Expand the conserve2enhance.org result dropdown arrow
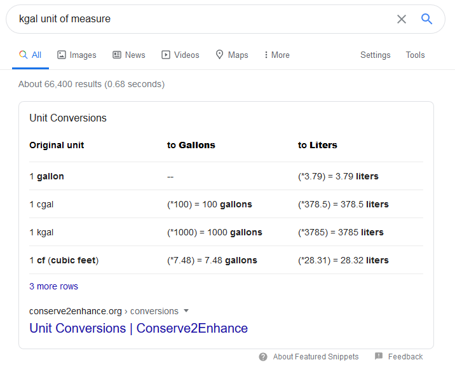The image size is (455, 367). point(186,311)
